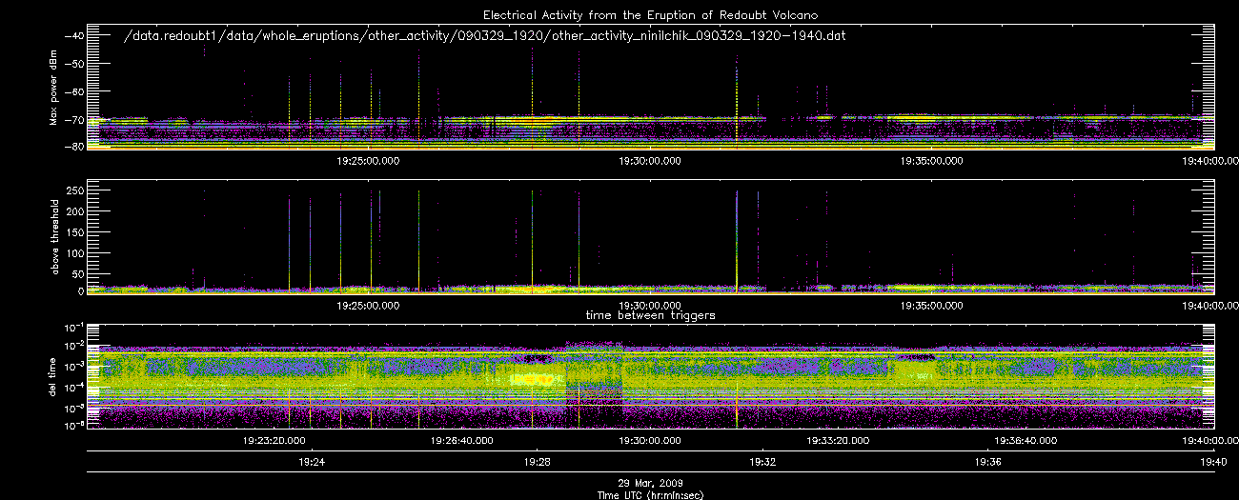Click the 'del time' axis label
The height and width of the screenshot is (500, 1239).
point(54,376)
